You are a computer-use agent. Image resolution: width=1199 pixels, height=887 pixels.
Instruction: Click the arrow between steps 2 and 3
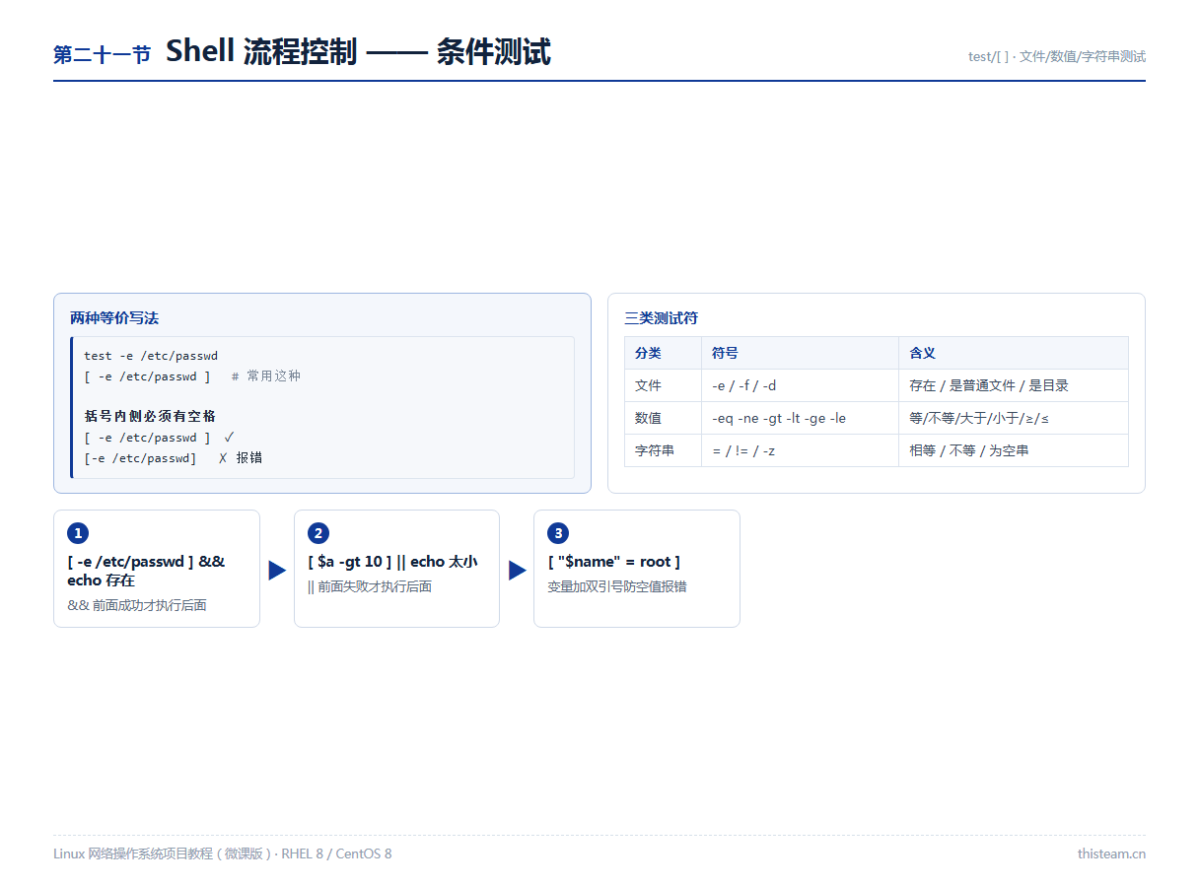pyautogui.click(x=518, y=570)
